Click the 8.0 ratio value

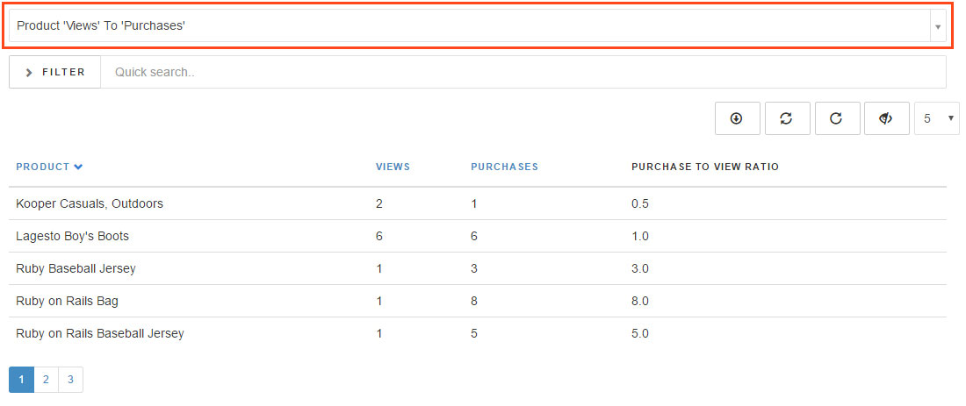point(640,302)
